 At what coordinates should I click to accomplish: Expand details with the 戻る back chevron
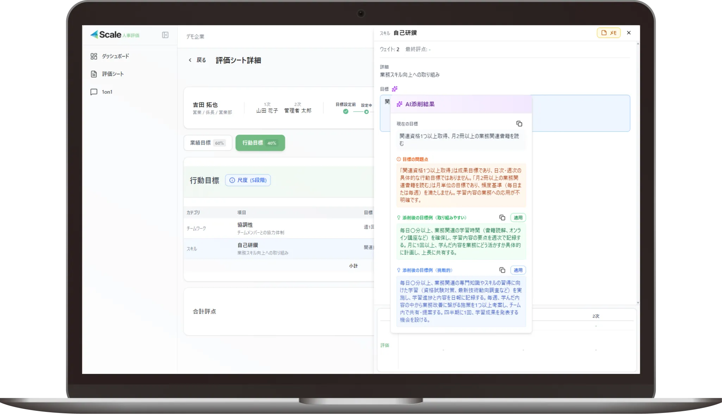point(190,60)
